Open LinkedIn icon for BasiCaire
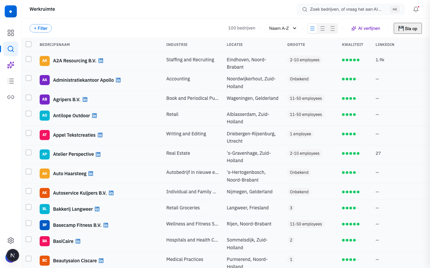The image size is (430, 268). 78,241
